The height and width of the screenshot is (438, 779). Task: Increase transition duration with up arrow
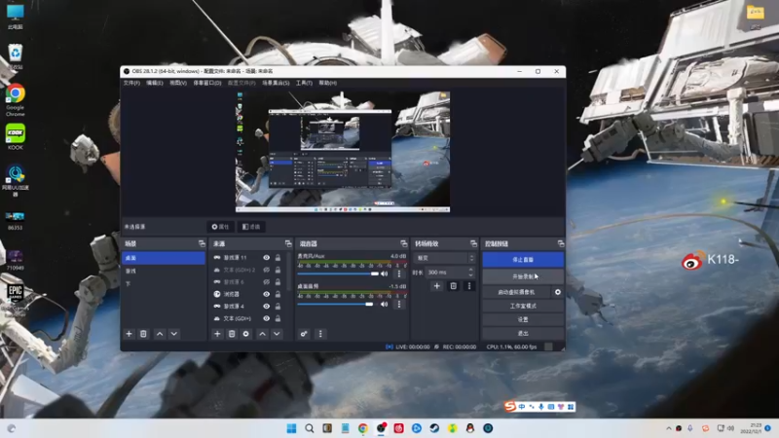471,270
